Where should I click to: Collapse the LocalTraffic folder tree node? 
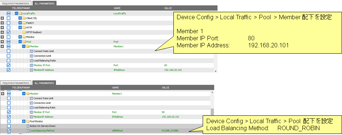pos(17,13)
